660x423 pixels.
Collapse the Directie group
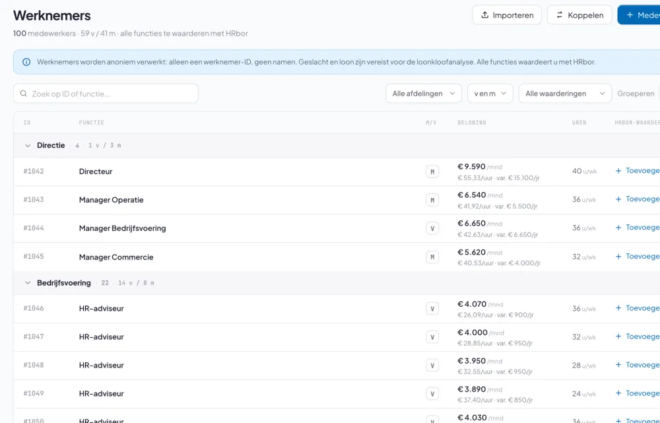coord(27,146)
